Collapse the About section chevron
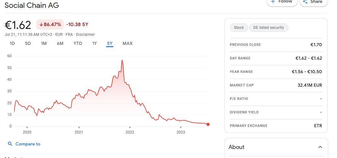 [x=320, y=147]
